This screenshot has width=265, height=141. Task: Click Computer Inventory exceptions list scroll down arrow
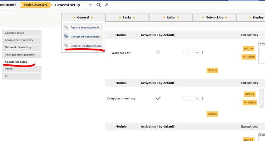coord(261,105)
